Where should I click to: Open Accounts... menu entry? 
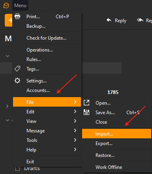point(47,90)
